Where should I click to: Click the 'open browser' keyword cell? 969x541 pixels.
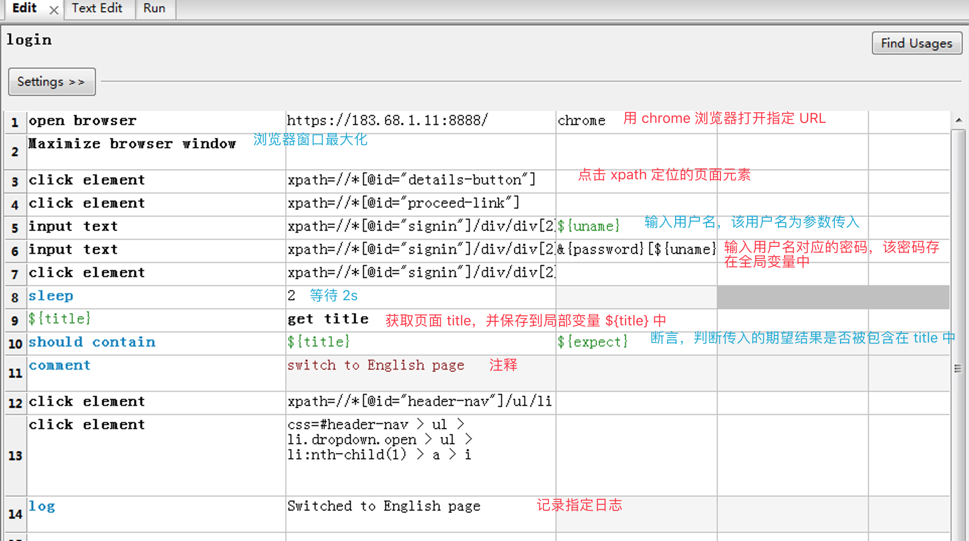click(156, 122)
